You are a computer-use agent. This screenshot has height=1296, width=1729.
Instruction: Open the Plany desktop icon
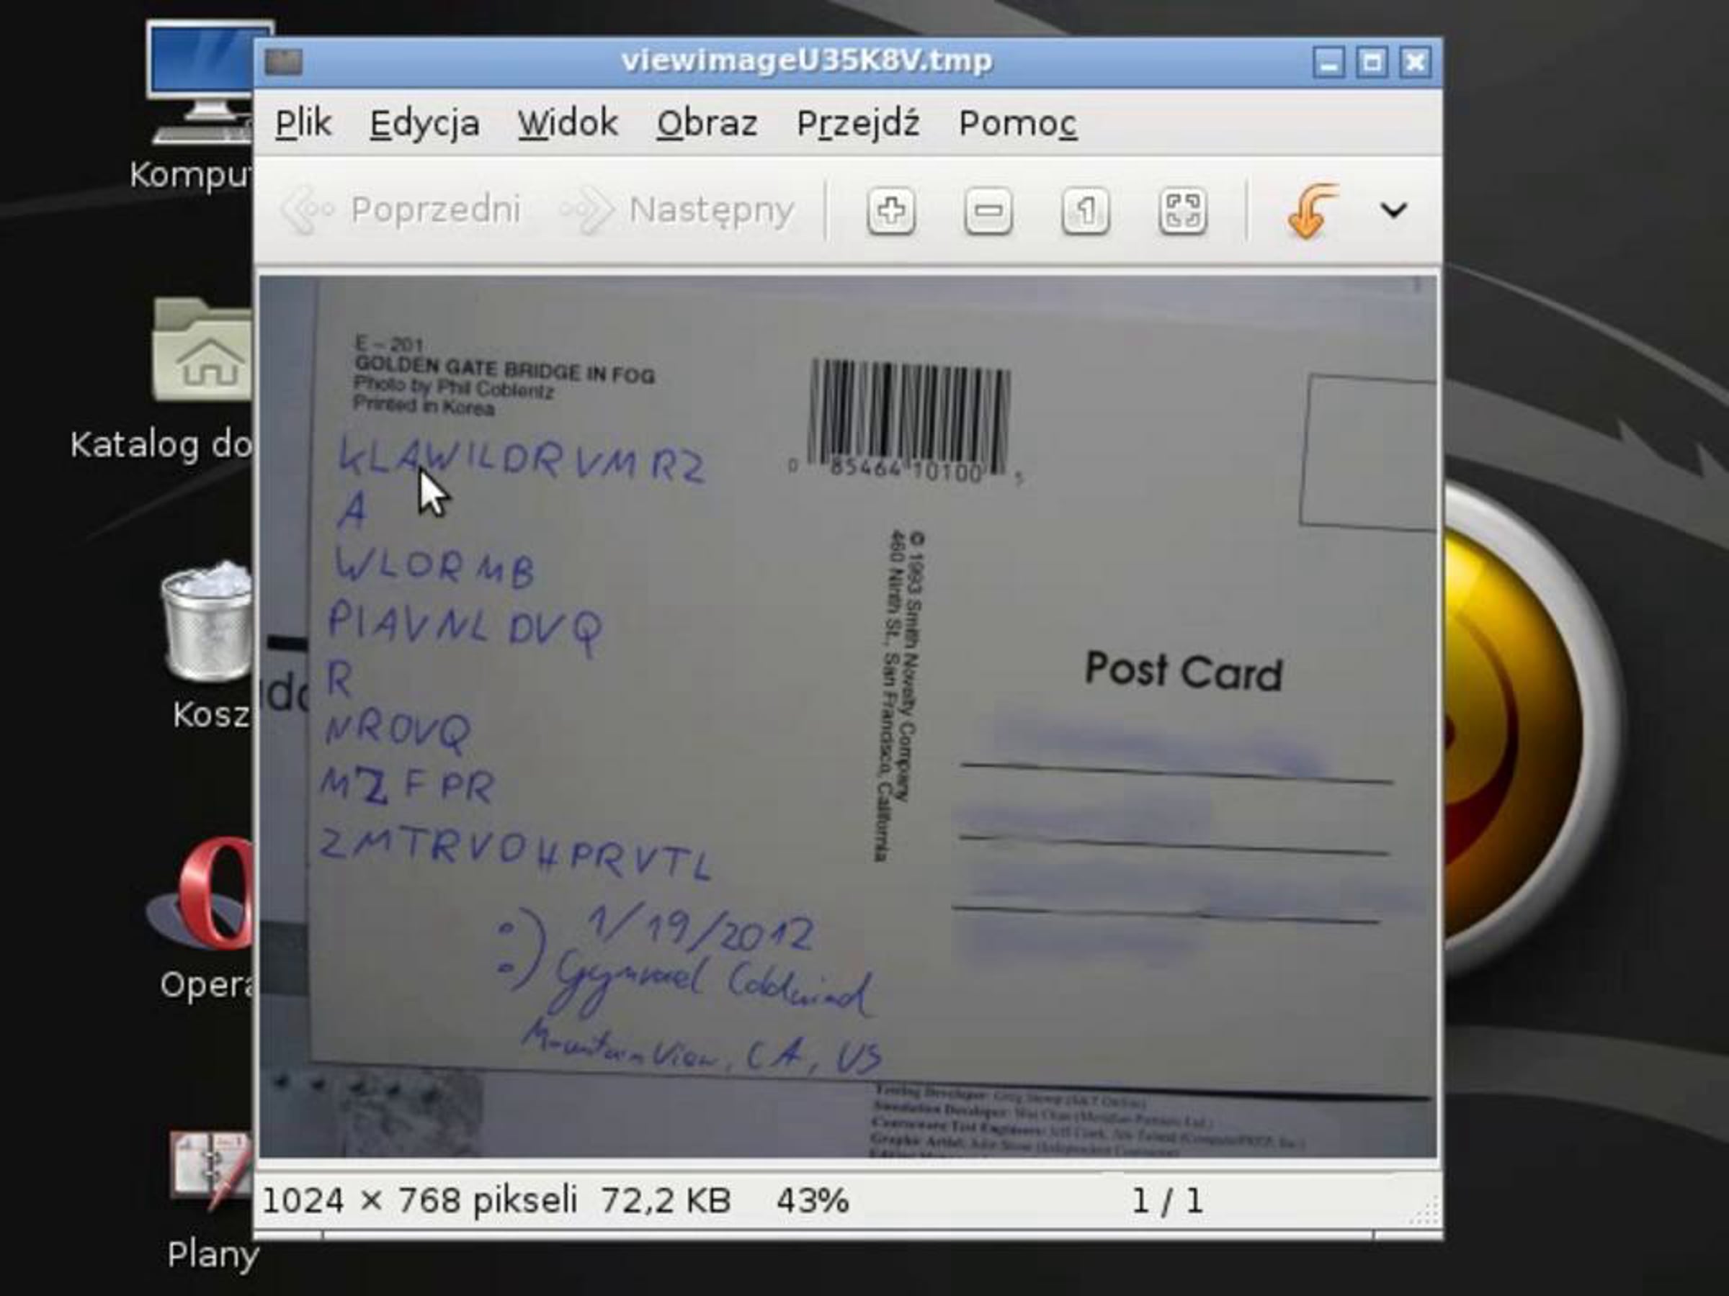(x=210, y=1199)
